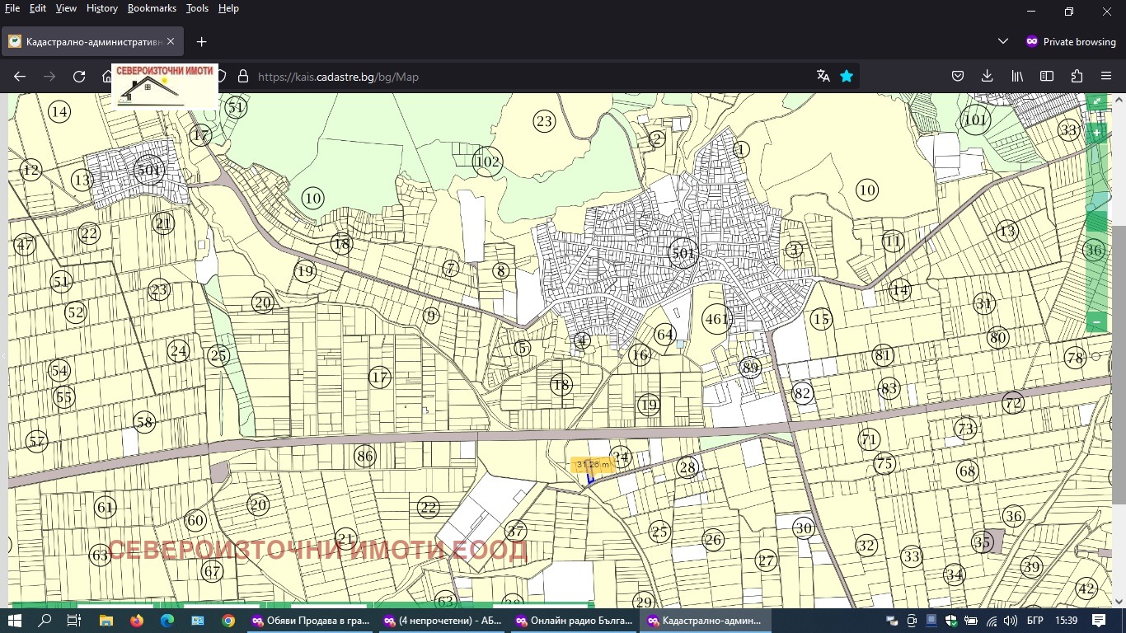Open the Library menu
Viewport: 1126px width, 633px height.
(x=1017, y=76)
